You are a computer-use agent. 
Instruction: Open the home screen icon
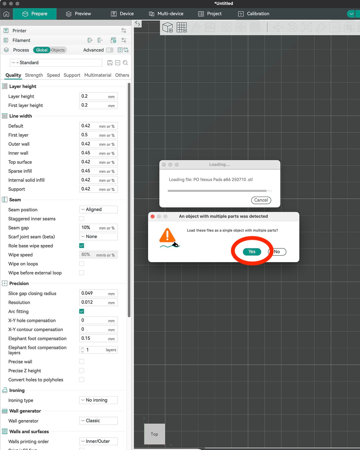6,14
